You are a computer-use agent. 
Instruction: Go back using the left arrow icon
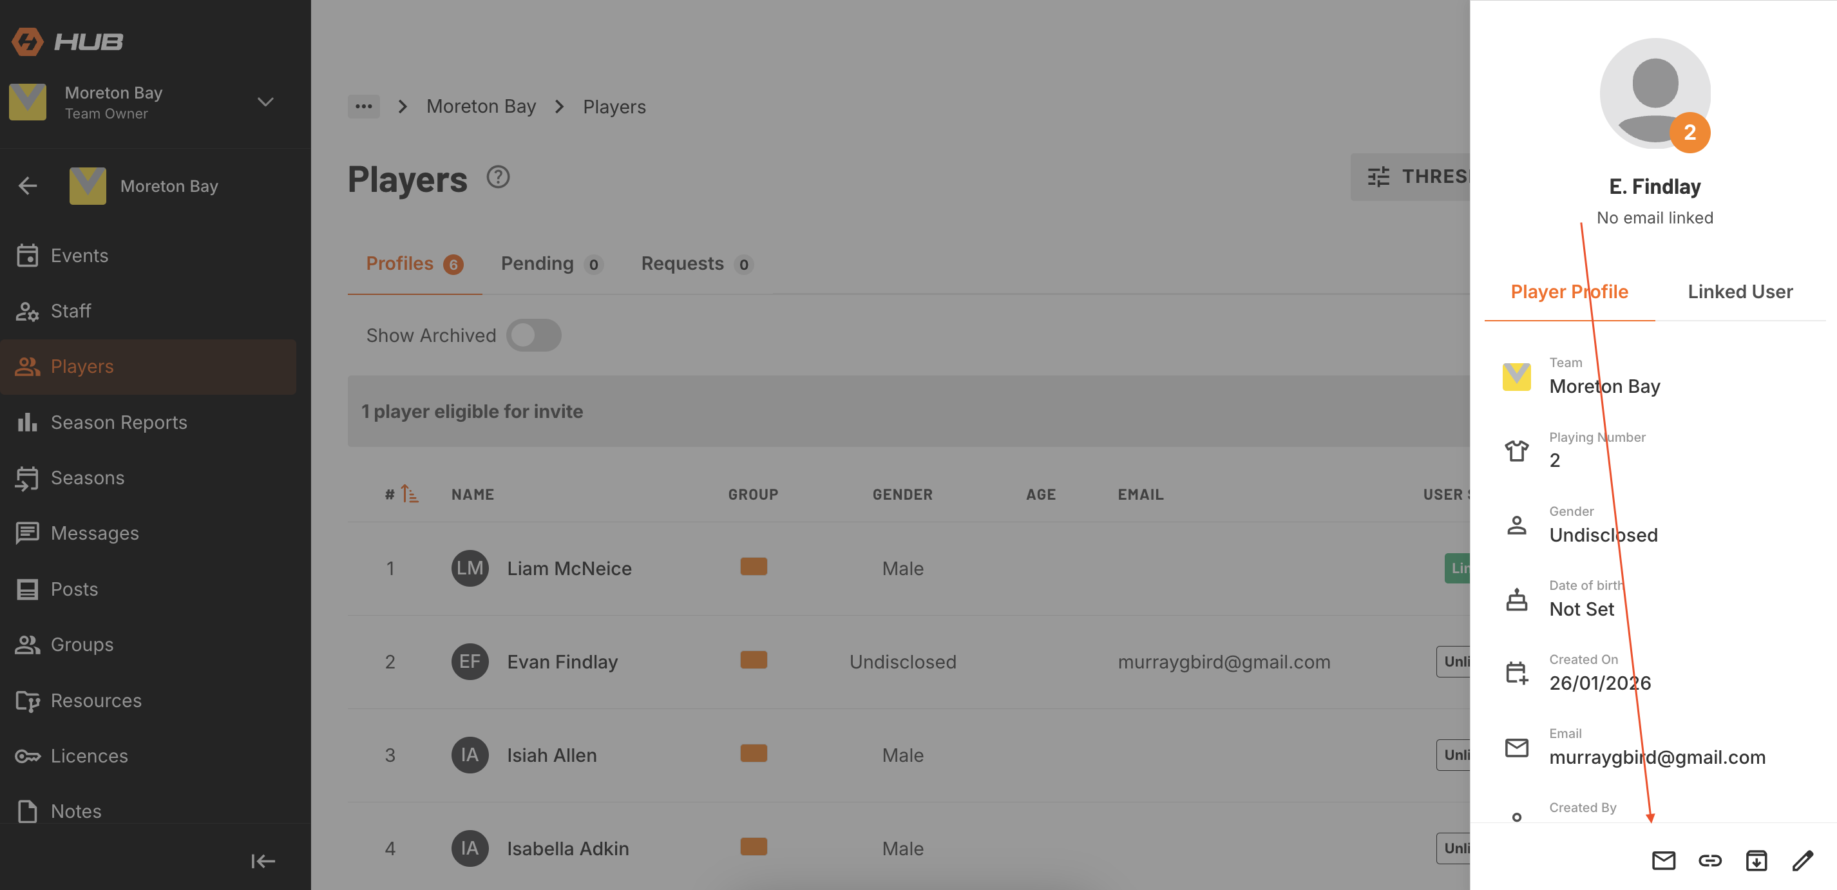[28, 186]
